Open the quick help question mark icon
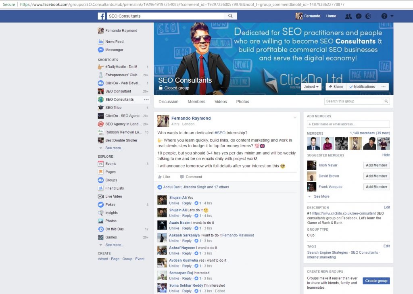The image size is (413, 294). coord(384,16)
